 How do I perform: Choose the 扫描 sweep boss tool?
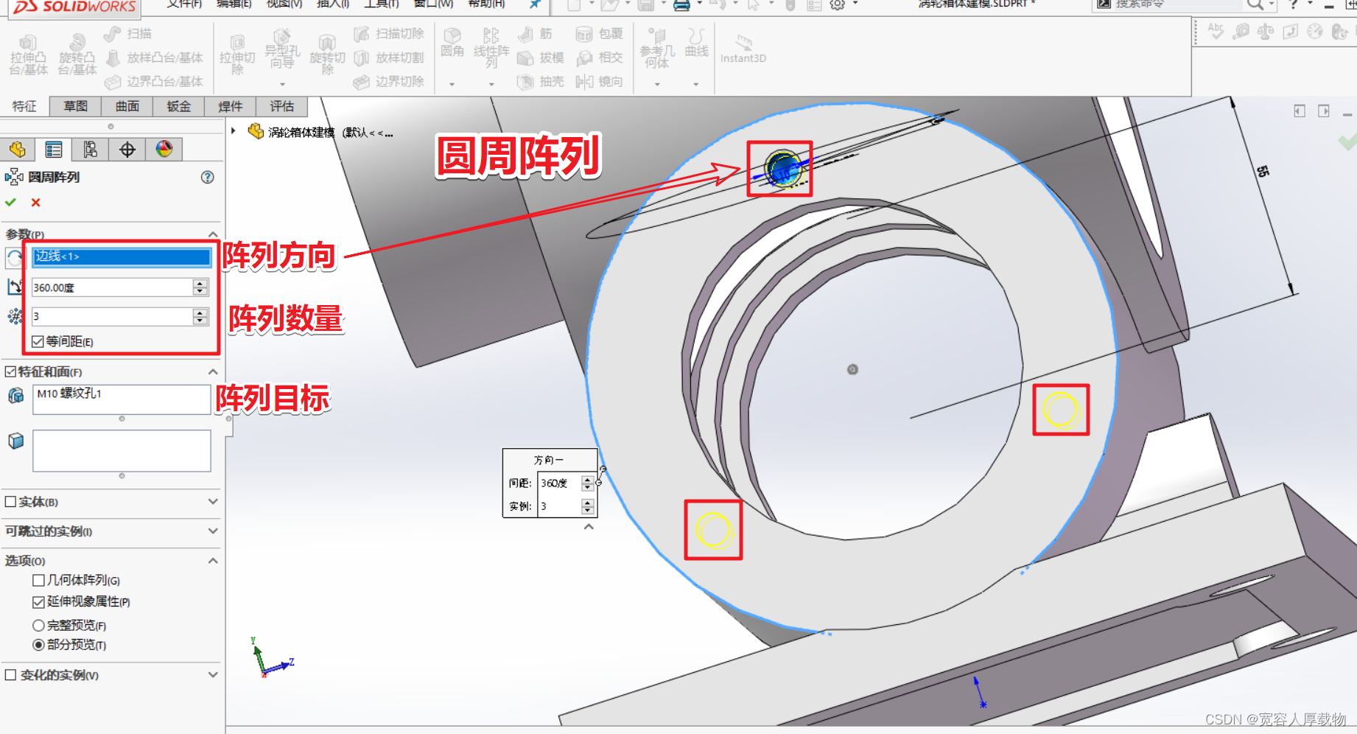pyautogui.click(x=127, y=34)
